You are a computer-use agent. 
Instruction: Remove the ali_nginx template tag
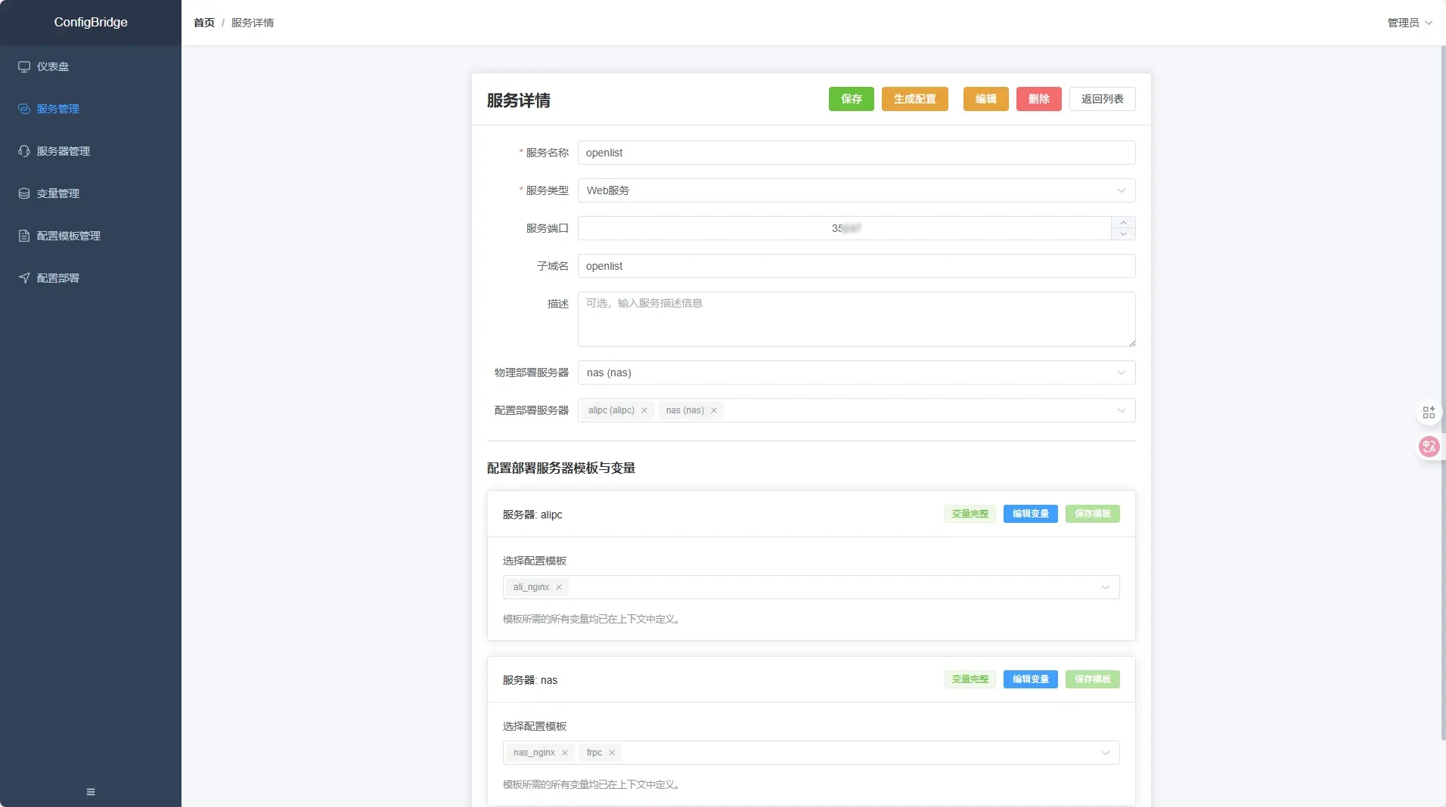(558, 587)
